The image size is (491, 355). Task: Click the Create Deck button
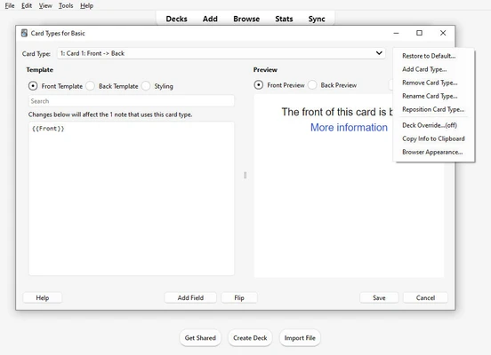coord(250,338)
